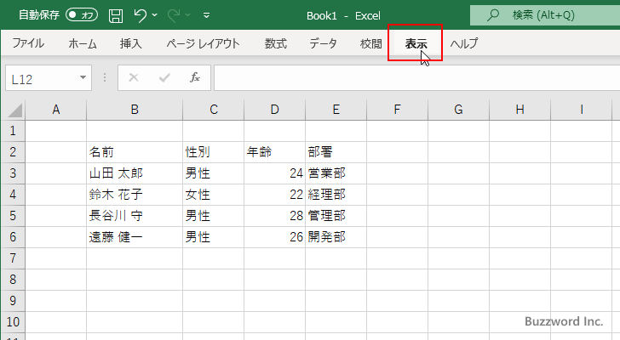Select column H header
Viewport: 620px width, 340px height.
click(x=520, y=110)
